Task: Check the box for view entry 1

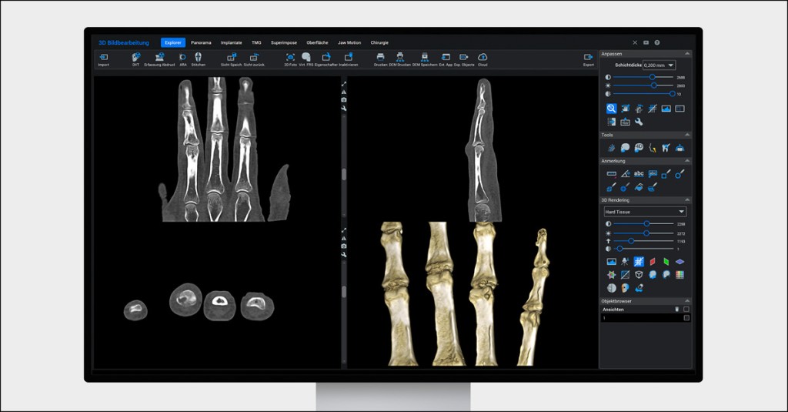Action: coord(686,317)
